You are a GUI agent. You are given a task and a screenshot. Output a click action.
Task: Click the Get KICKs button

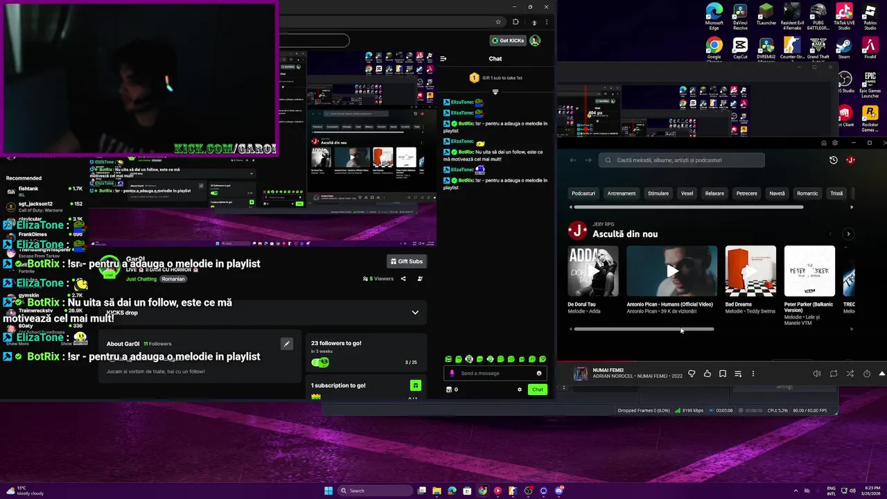(508, 40)
